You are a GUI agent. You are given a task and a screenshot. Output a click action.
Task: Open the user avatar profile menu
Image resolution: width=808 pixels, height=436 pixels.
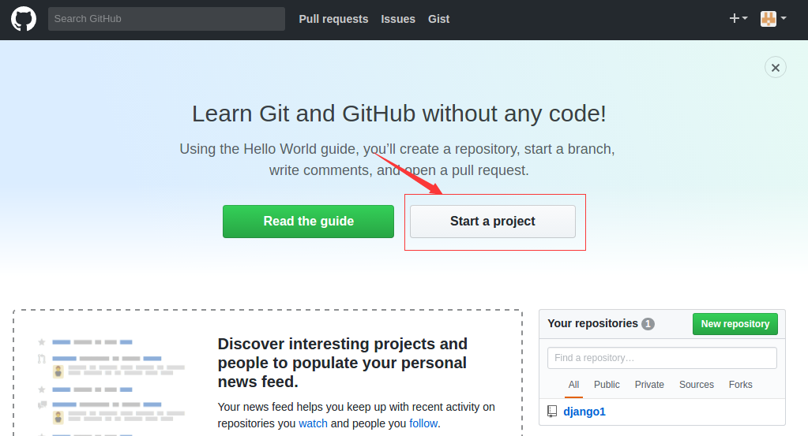pyautogui.click(x=772, y=19)
